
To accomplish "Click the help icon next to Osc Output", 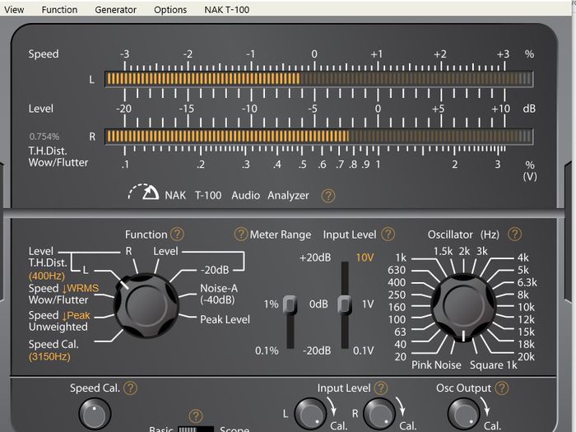I will point(502,388).
